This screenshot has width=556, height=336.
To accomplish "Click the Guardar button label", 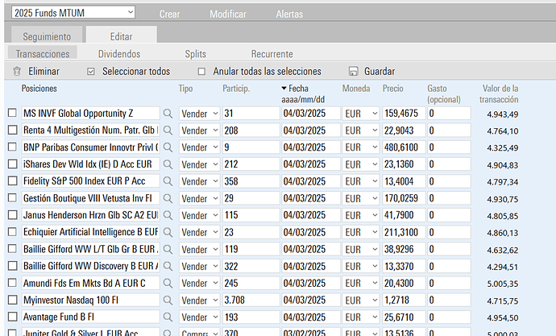I will [x=380, y=71].
